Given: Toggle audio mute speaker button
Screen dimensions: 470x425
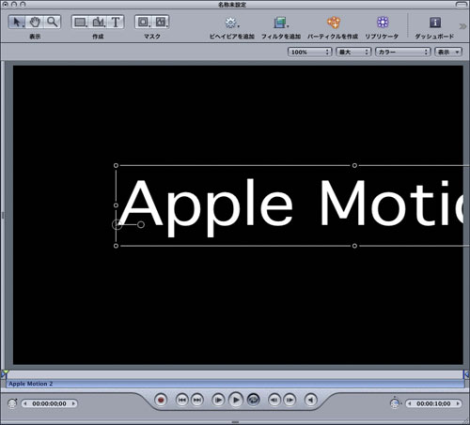Looking at the screenshot, I should pos(311,400).
